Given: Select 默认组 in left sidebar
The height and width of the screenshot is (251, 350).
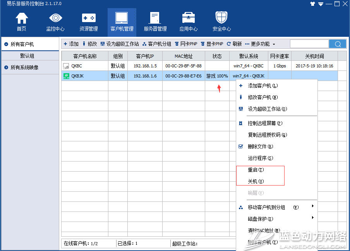Looking at the screenshot, I should [x=29, y=56].
